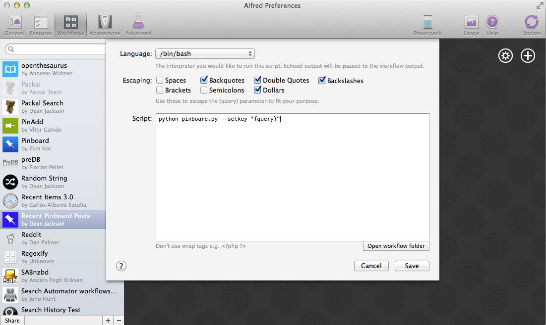Open the Advanced preferences tab
Image resolution: width=546 pixels, height=325 pixels.
[x=138, y=25]
